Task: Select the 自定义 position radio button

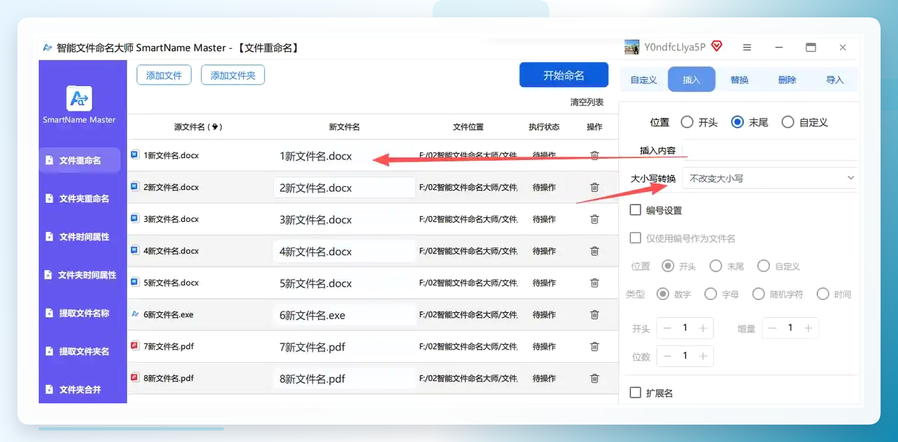Action: pyautogui.click(x=788, y=122)
